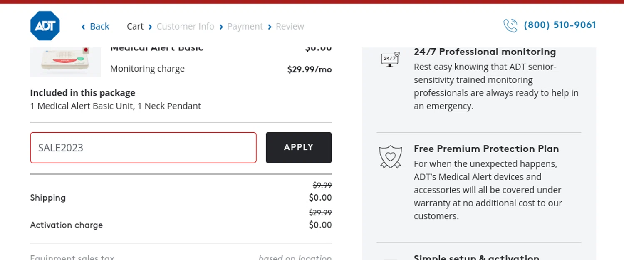Click the chevron between Cart and Customer Info

[x=150, y=27]
